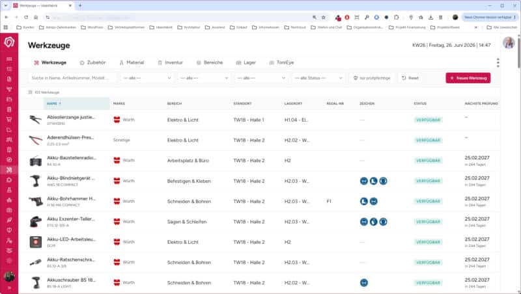Open the Abisolierzange tool thumbnail
The image size is (521, 294).
tap(36, 120)
